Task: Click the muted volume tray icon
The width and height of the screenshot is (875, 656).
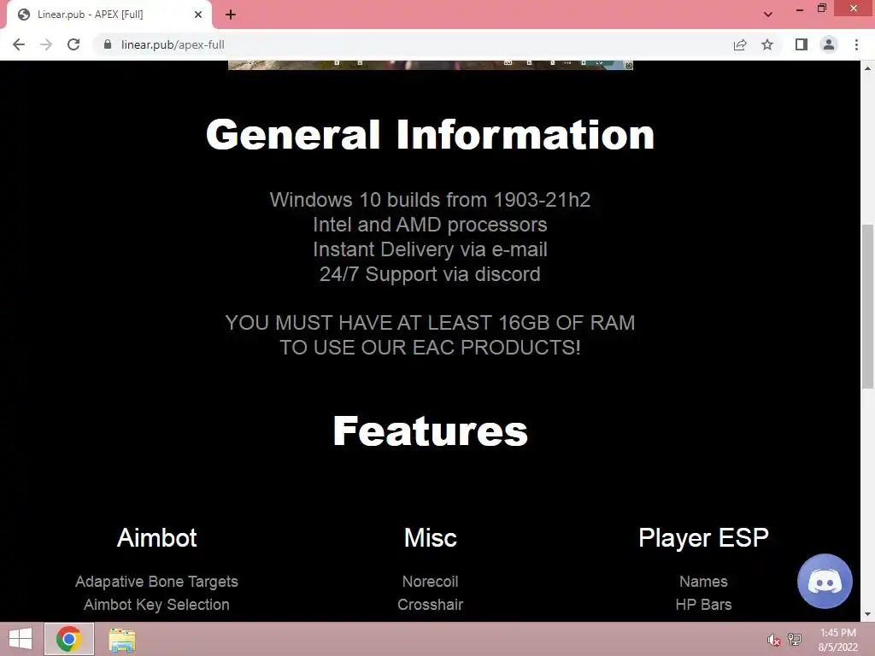Action: coord(773,640)
